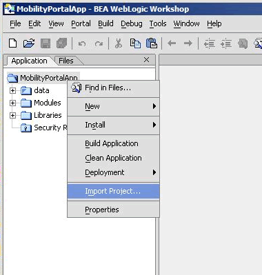Click the MobilityPortalApp root folder icon
The height and width of the screenshot is (275, 262).
(x=12, y=78)
